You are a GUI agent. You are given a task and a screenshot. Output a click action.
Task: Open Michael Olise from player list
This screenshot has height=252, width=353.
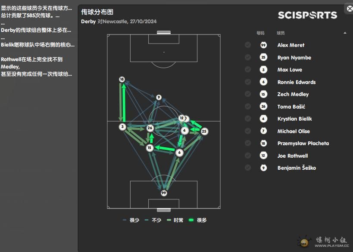pos(294,131)
